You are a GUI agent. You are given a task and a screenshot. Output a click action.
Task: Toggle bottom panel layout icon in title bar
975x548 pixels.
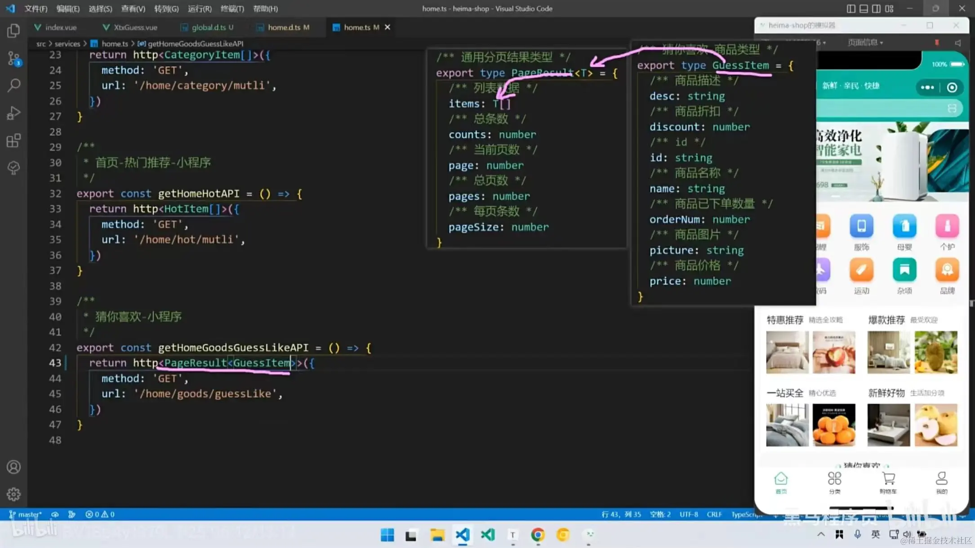click(x=864, y=9)
